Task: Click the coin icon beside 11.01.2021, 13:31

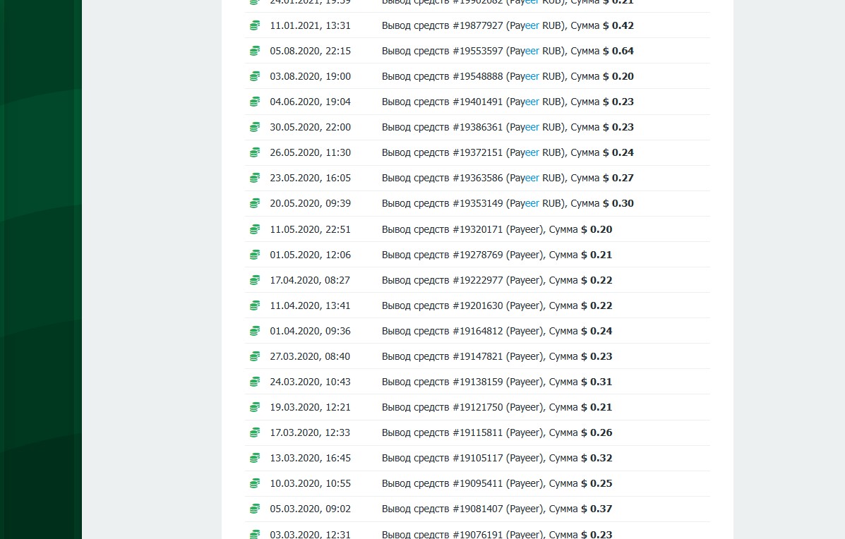Action: pos(254,25)
